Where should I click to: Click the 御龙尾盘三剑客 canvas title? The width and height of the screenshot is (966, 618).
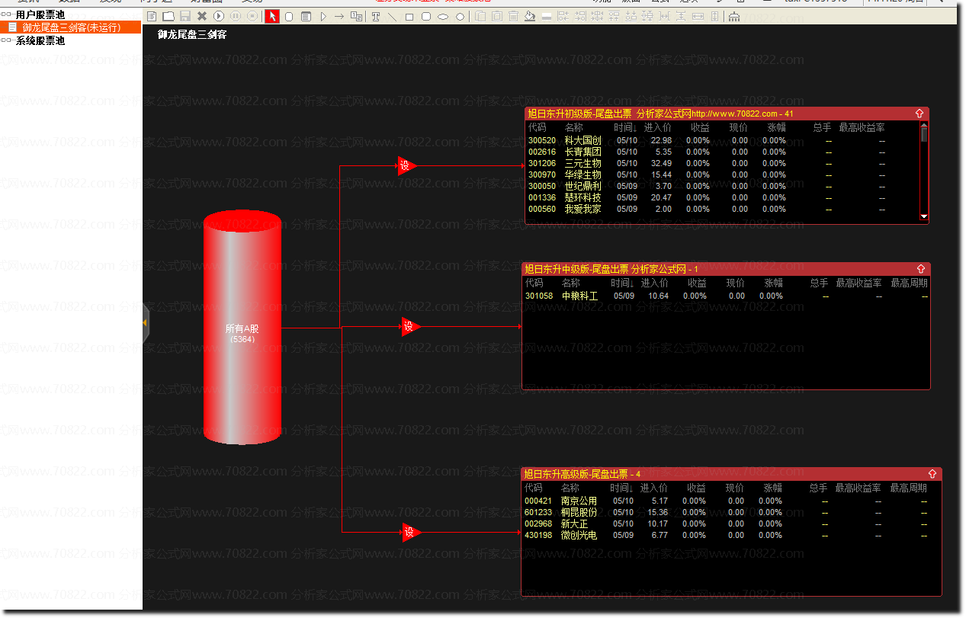point(192,34)
